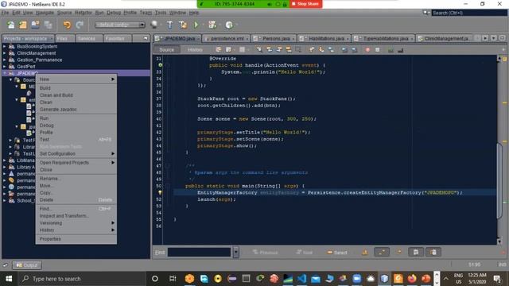
Task: Open the Set Configuration submenu
Action: [76, 153]
